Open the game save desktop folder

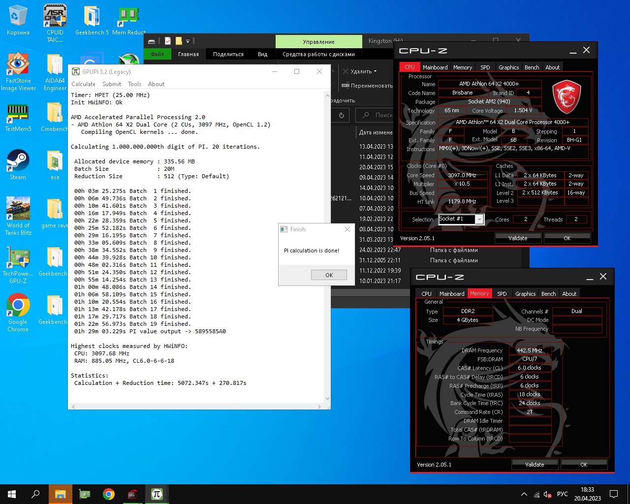click(x=55, y=213)
